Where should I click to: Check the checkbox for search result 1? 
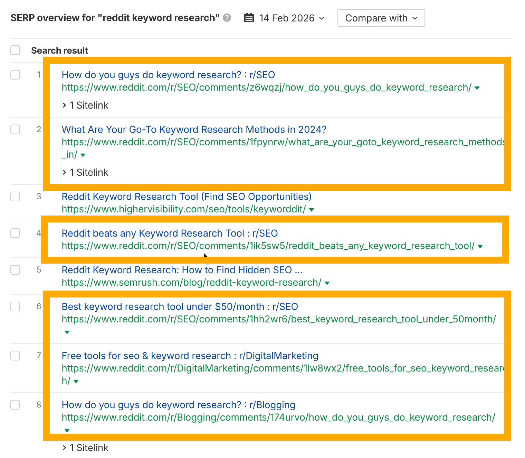tap(15, 75)
